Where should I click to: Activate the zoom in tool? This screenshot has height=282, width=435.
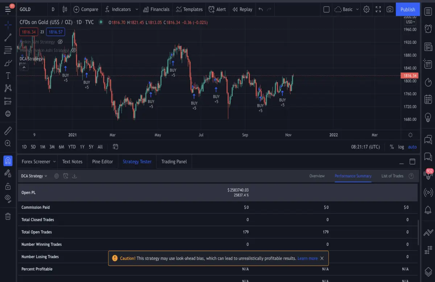[8, 143]
